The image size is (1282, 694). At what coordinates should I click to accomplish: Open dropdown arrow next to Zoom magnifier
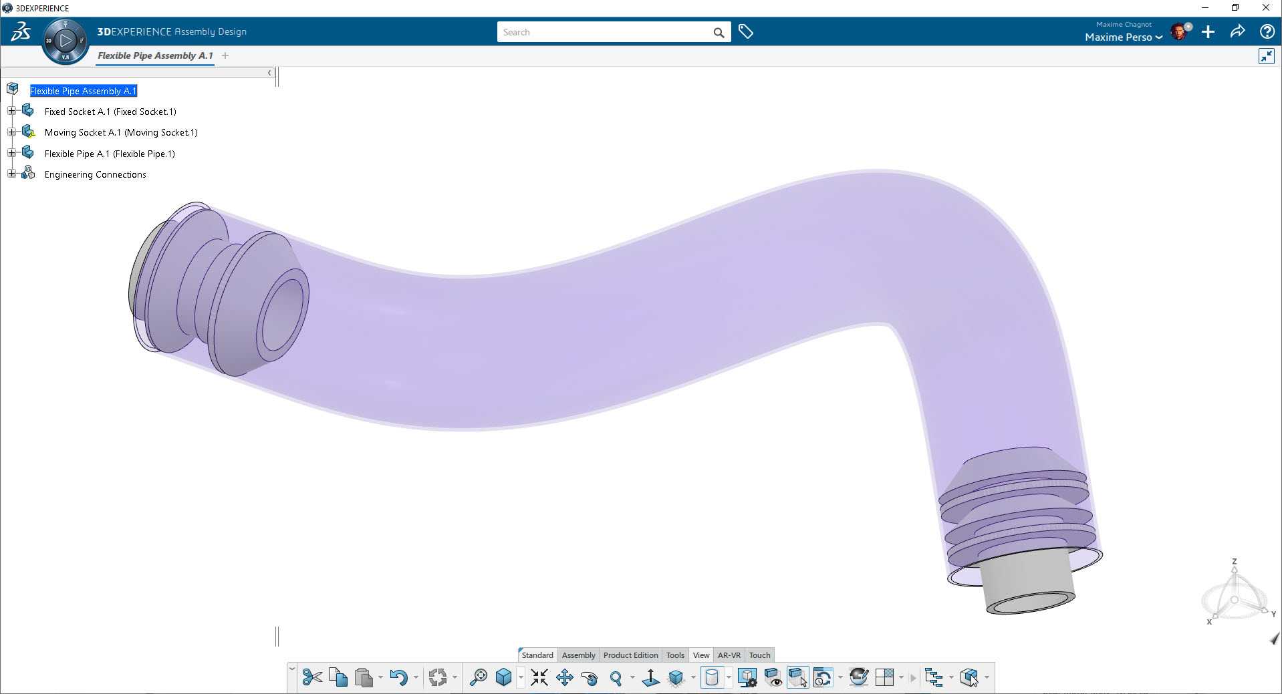click(x=632, y=677)
